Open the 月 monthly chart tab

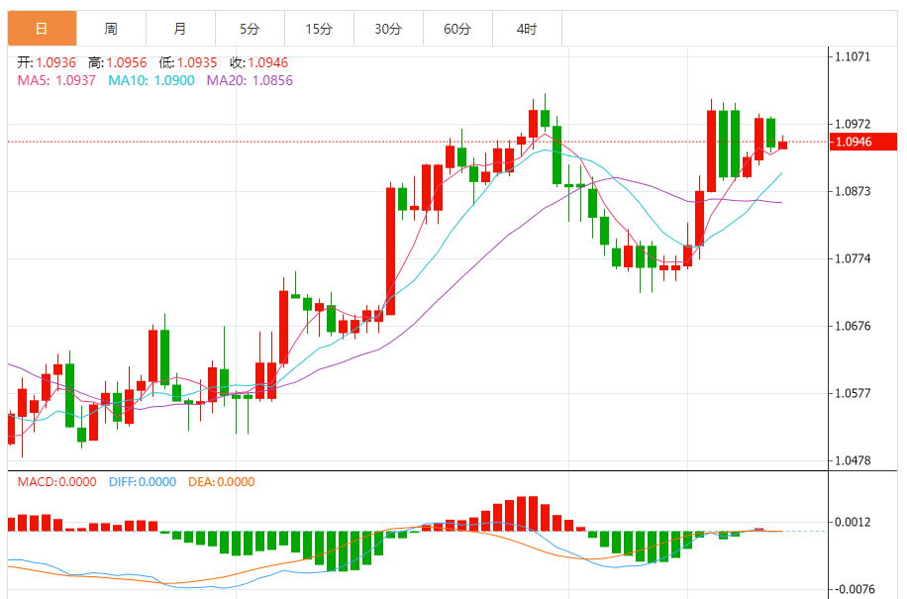179,30
